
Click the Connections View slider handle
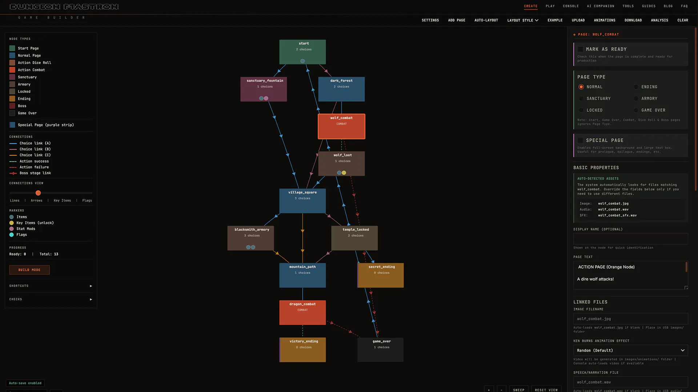(38, 193)
